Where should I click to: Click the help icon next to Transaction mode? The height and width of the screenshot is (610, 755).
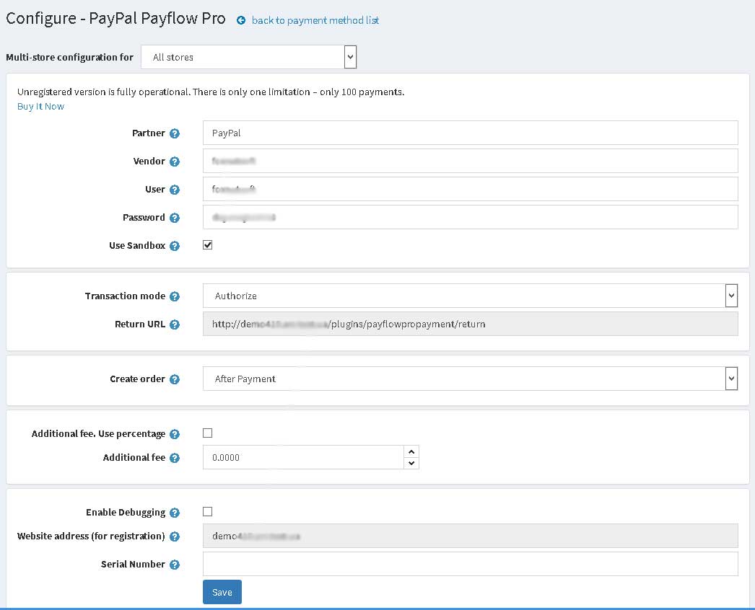click(x=175, y=296)
